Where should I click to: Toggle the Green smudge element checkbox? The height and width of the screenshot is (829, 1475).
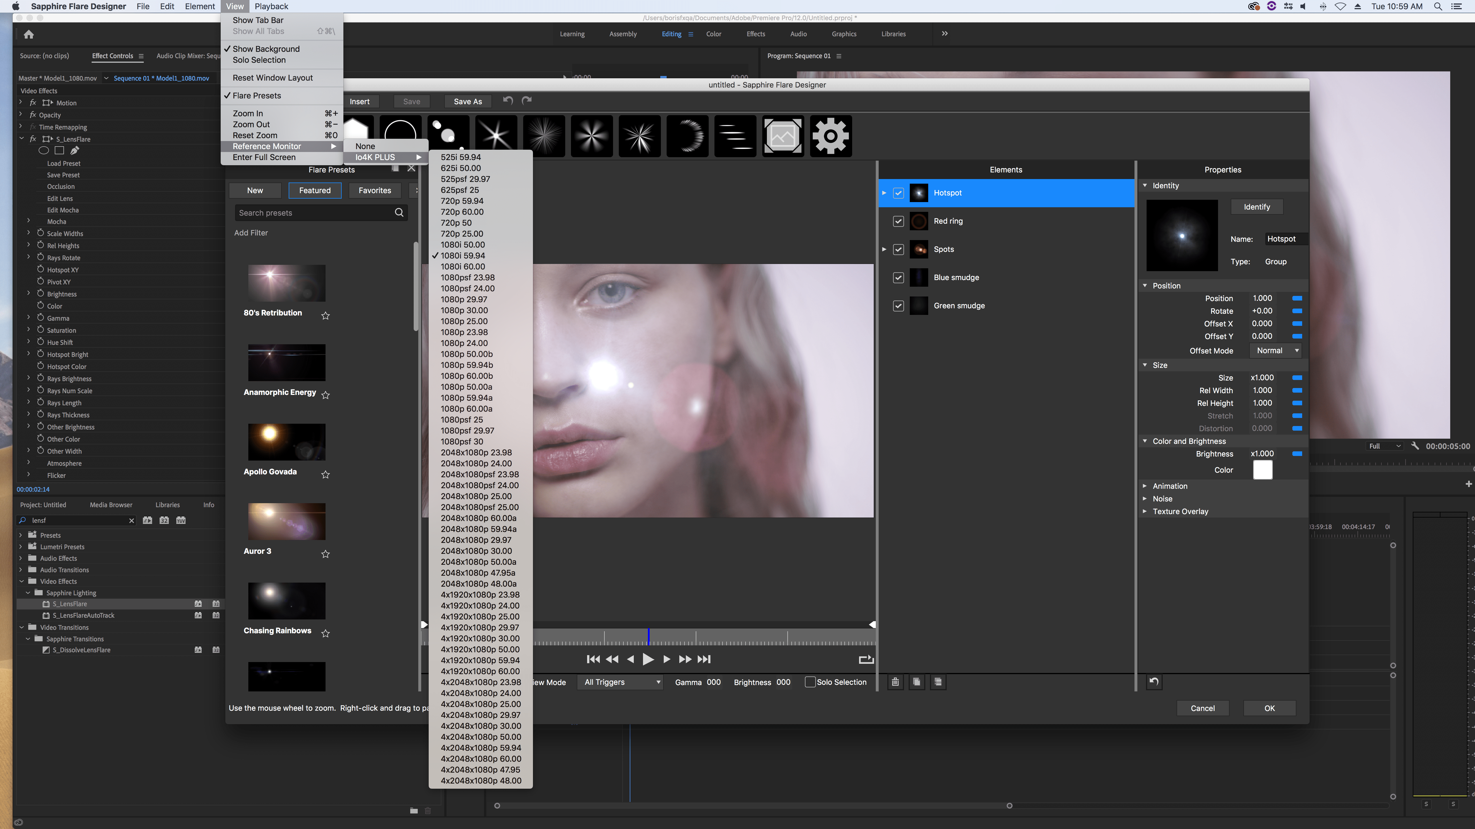click(899, 306)
